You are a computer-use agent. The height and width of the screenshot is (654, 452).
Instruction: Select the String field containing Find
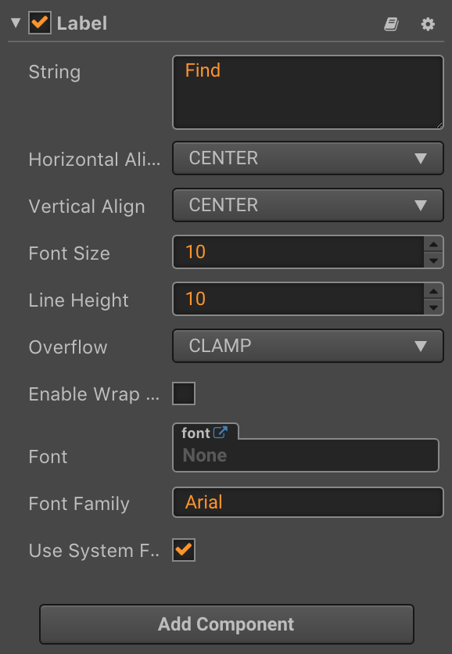[x=307, y=92]
